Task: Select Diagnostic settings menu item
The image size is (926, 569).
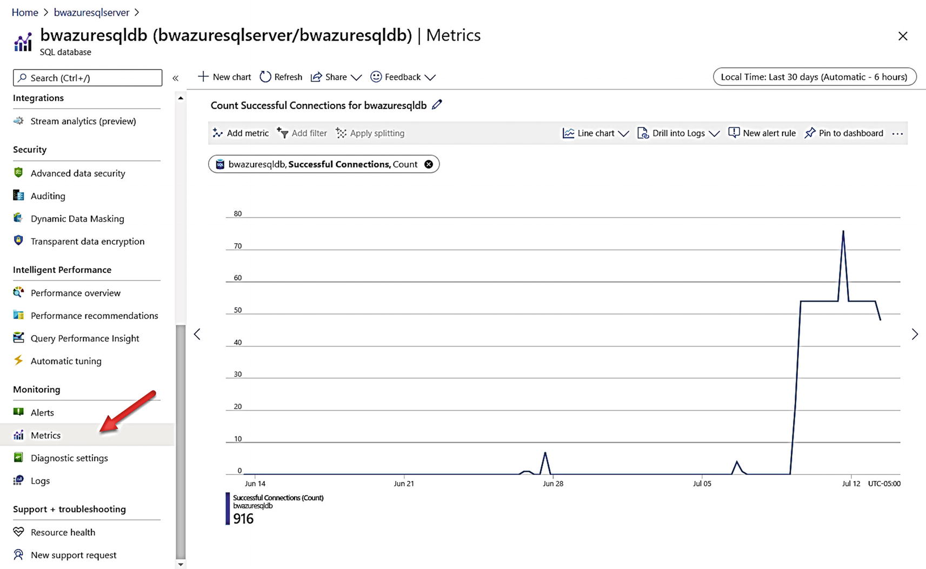Action: point(86,458)
